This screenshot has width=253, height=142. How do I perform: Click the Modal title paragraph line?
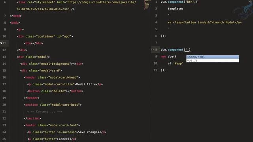[65, 84]
